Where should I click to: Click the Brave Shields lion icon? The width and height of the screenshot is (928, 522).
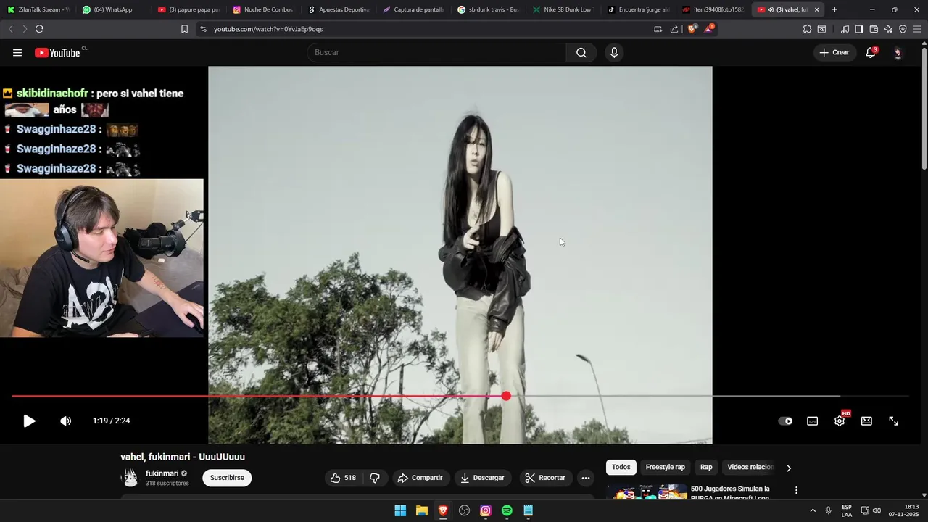[x=692, y=29]
